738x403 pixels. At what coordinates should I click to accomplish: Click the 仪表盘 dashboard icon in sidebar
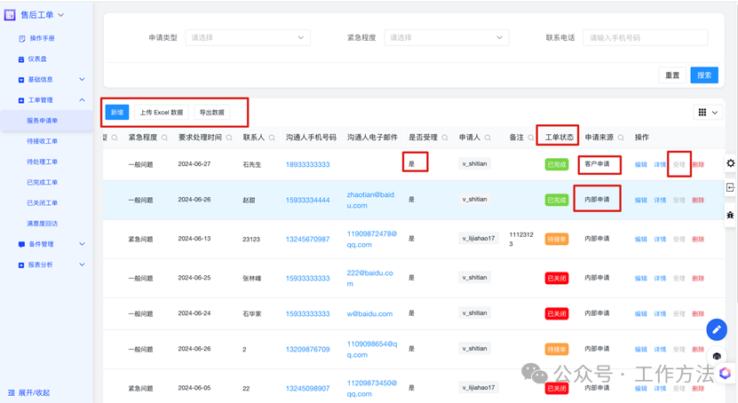point(21,59)
